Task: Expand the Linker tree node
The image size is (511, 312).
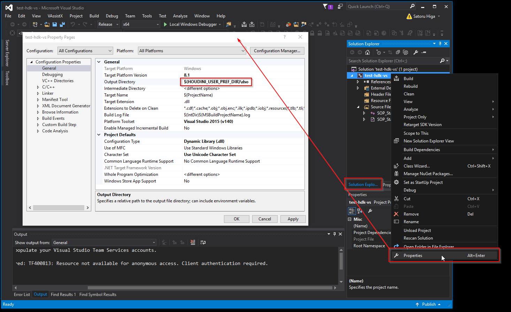Action: pos(38,93)
